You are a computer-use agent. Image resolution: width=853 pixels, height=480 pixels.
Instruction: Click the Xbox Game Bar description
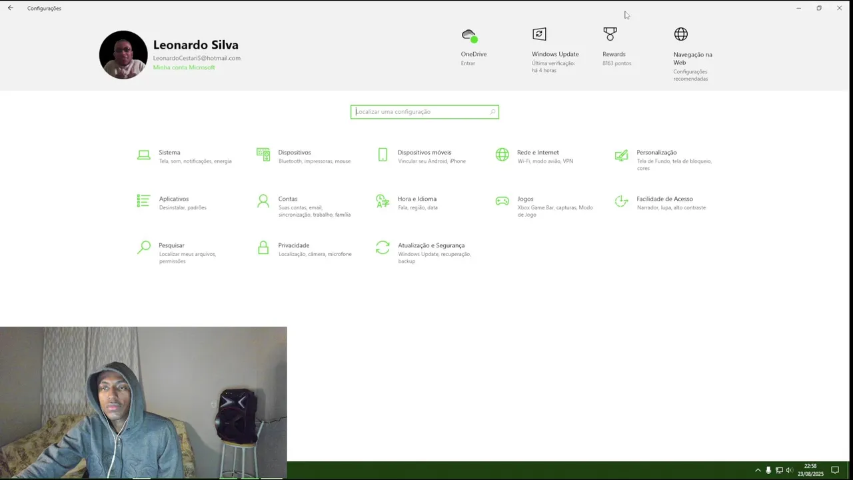pos(555,211)
